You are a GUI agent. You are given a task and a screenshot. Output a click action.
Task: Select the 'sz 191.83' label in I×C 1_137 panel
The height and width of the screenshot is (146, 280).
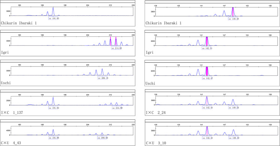click(x=54, y=108)
